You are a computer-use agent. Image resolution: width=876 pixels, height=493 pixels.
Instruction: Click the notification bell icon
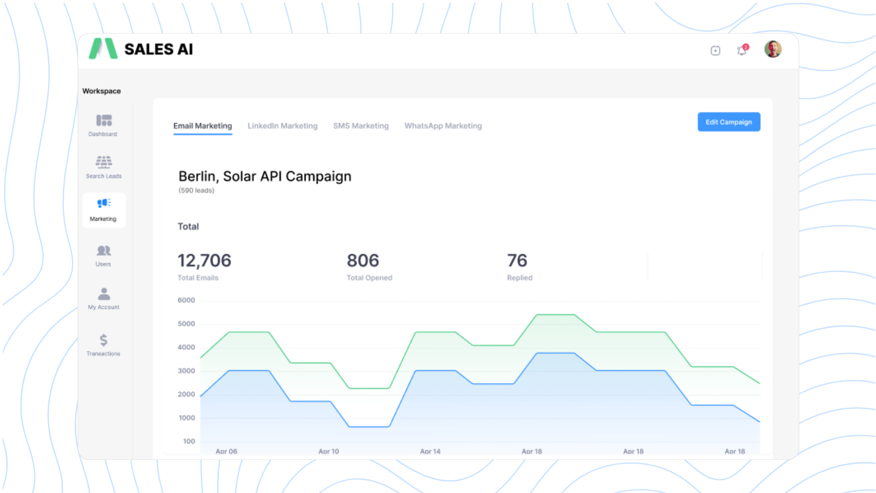pyautogui.click(x=742, y=50)
